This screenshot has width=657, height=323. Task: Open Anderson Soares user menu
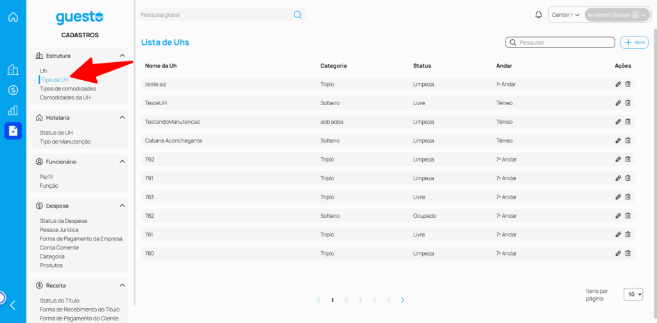617,15
